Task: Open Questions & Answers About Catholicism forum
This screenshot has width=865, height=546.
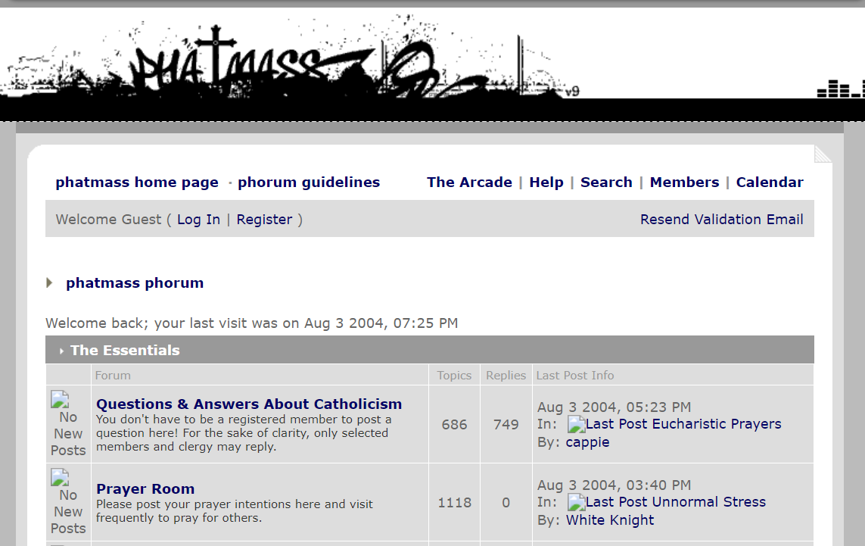Action: point(249,404)
